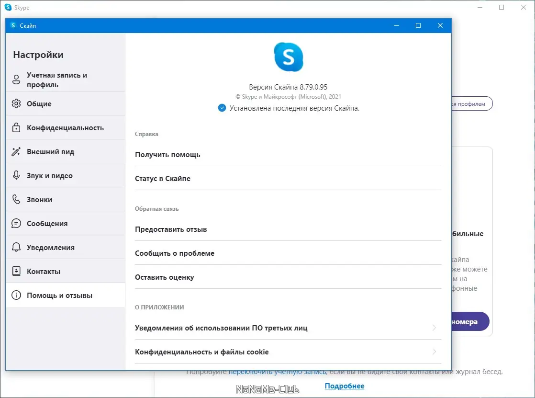The image size is (535, 398).
Task: Open Конфиденциальность и файлы cookie
Action: pyautogui.click(x=288, y=352)
